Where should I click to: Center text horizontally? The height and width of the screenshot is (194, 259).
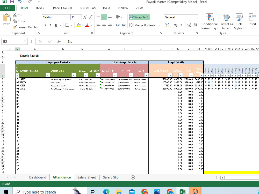tap(104, 25)
